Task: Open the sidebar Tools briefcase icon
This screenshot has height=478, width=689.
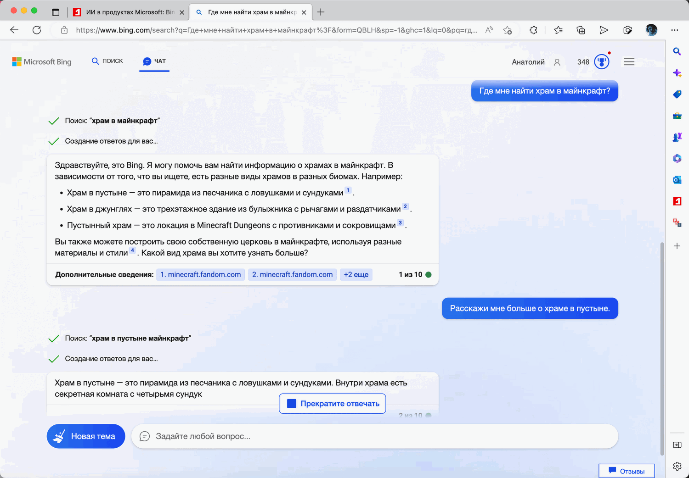Action: (x=677, y=116)
